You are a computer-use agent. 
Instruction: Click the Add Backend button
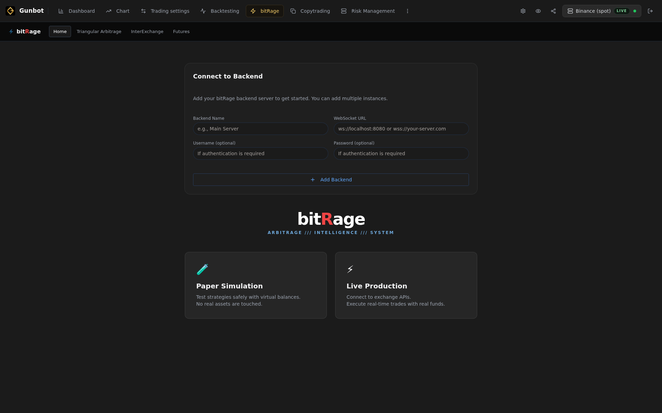pyautogui.click(x=331, y=180)
